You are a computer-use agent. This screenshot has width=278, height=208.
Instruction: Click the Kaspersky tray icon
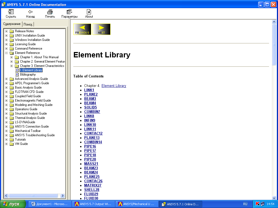pos(258,204)
